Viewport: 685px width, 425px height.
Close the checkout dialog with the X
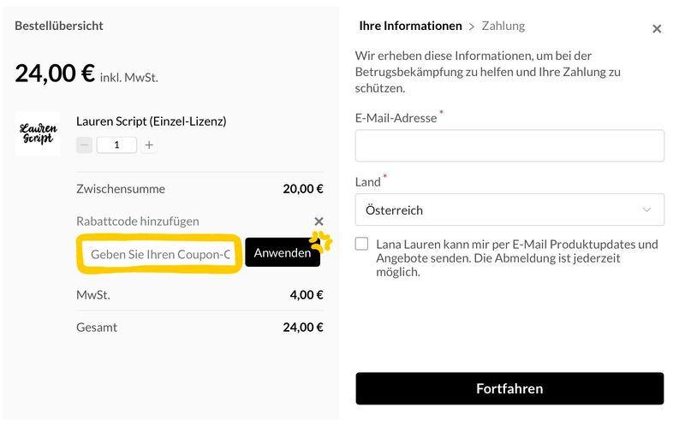point(657,29)
